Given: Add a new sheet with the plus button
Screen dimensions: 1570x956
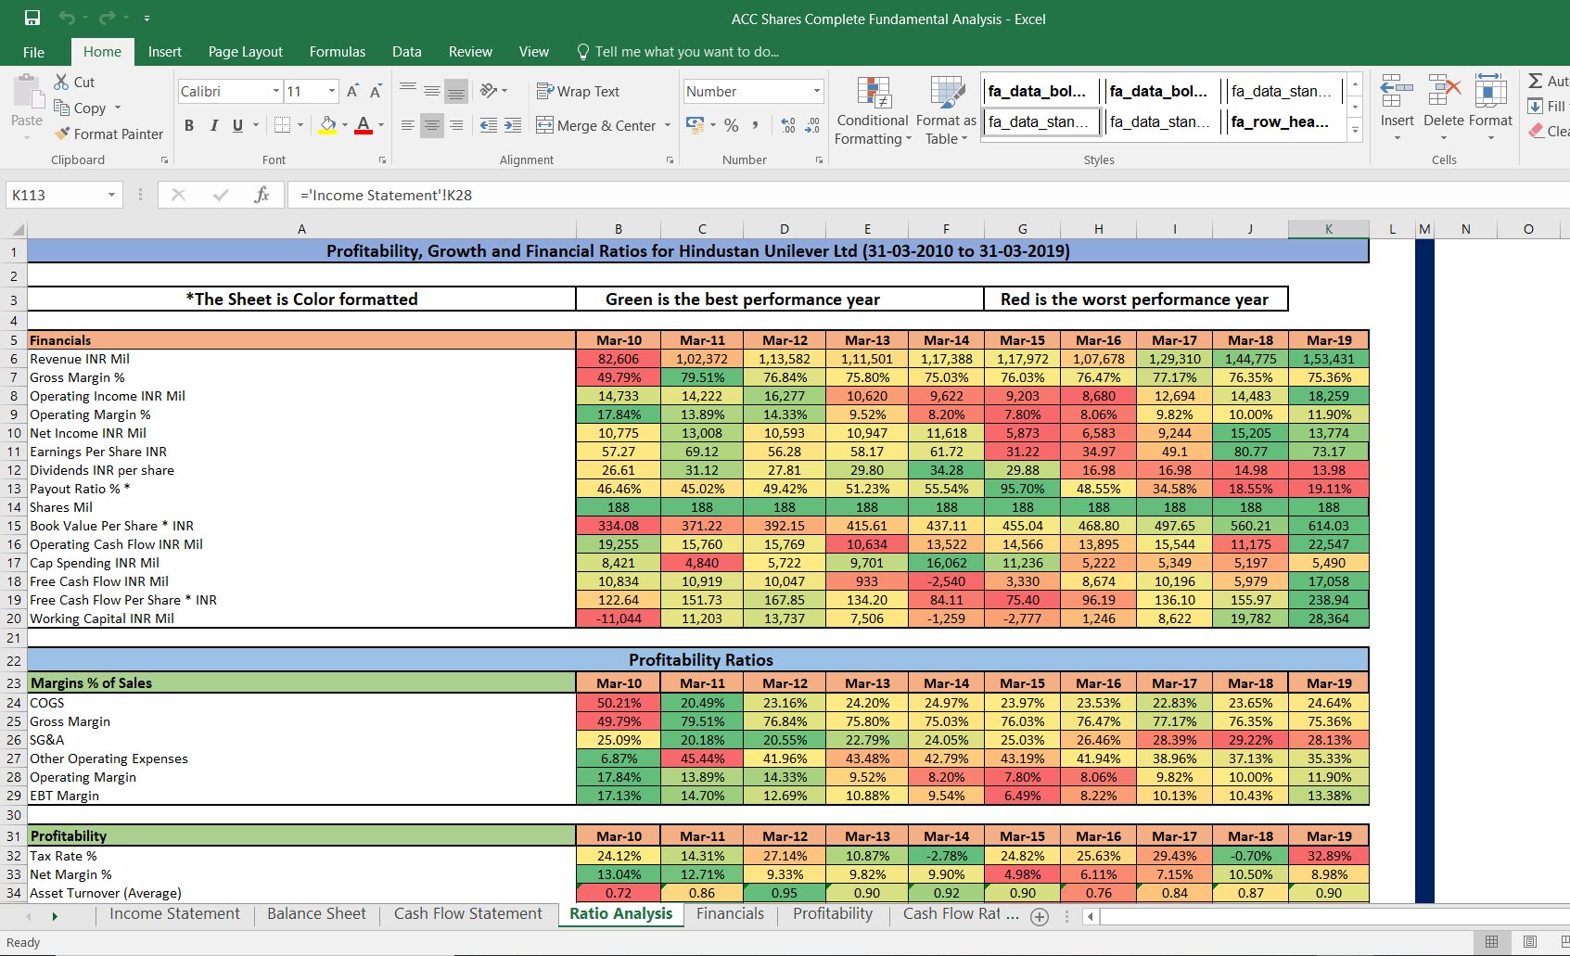Looking at the screenshot, I should [x=1040, y=916].
